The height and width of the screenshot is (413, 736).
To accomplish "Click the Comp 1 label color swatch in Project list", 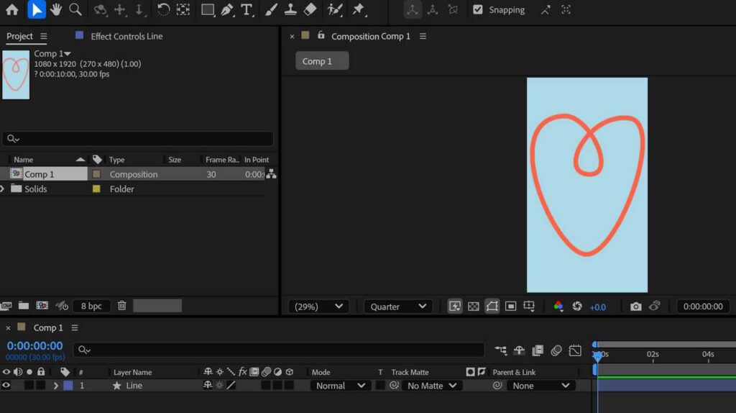I will click(96, 174).
